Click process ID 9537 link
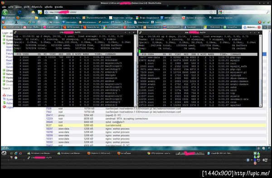The height and width of the screenshot is (178, 272). [49, 125]
